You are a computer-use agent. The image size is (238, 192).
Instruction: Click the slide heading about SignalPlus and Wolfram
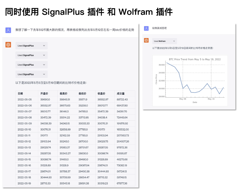tap(89, 12)
